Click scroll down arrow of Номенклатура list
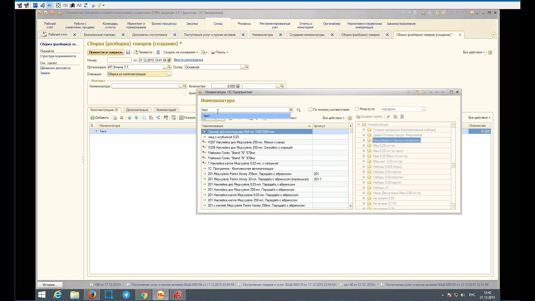Screen dimensions: 535x301 tap(350, 206)
